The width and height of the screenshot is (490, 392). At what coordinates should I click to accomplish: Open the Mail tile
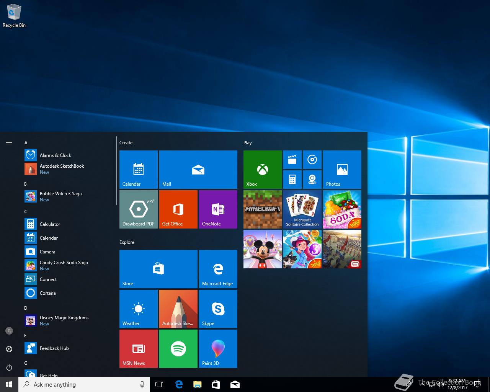pyautogui.click(x=198, y=170)
